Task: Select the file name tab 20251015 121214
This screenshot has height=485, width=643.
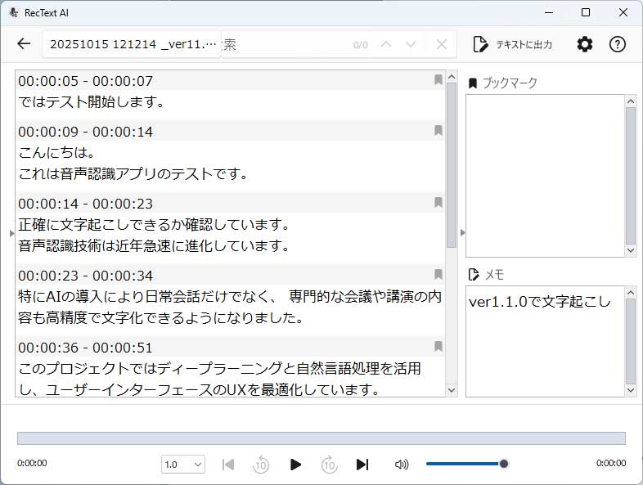Action: coord(131,45)
